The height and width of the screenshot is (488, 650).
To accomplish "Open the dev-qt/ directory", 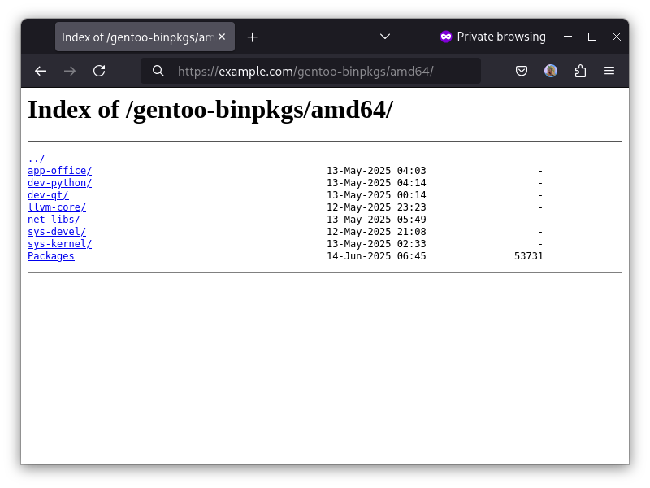I will tap(48, 195).
